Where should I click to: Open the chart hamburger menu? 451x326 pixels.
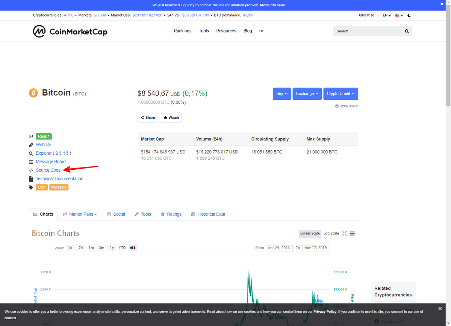coord(352,233)
